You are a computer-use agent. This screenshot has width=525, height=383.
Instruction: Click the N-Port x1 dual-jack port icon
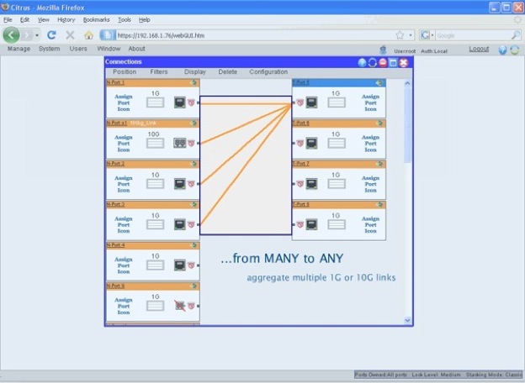pyautogui.click(x=180, y=143)
